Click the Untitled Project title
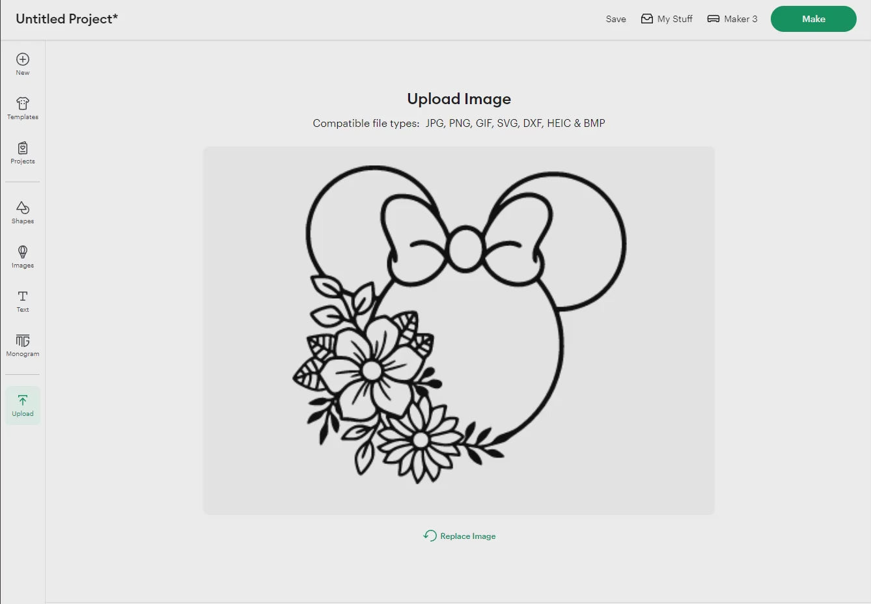Viewport: 871px width, 604px height. pyautogui.click(x=67, y=19)
